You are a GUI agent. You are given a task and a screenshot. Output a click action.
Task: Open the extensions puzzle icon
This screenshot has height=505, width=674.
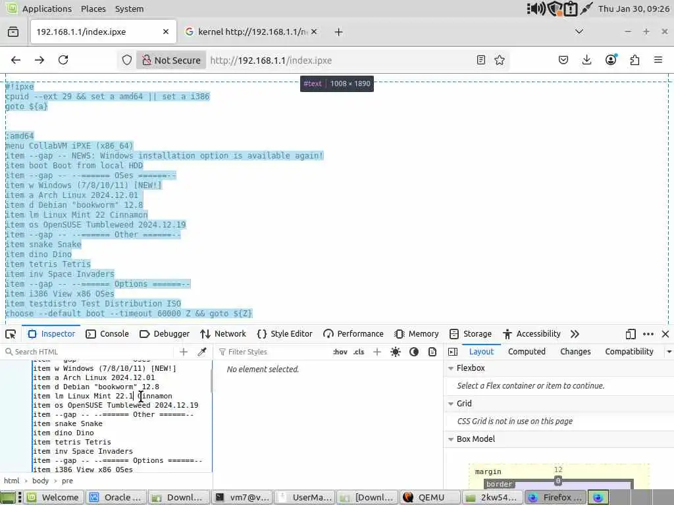click(635, 60)
